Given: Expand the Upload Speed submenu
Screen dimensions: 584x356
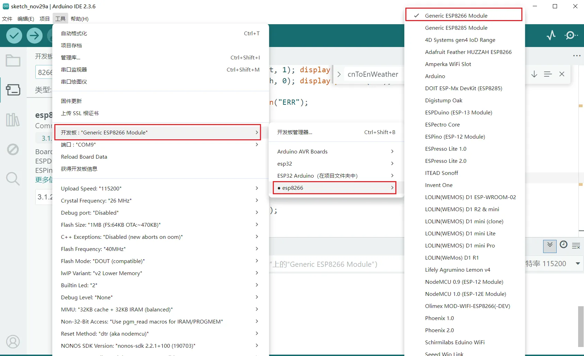Looking at the screenshot, I should coord(161,188).
